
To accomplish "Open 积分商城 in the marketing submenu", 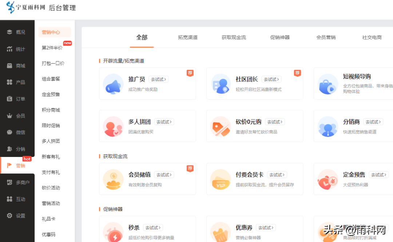I will coord(51,110).
